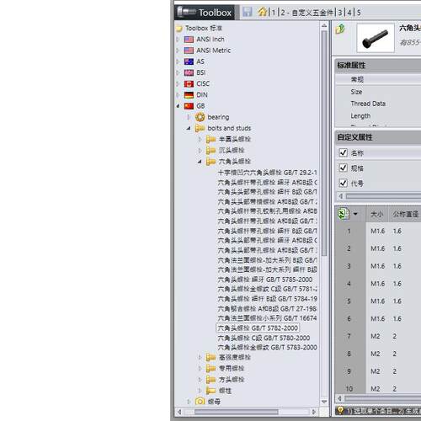The image size is (421, 421).
Task: Click the 高强度螺栓 folder icon
Action: tap(210, 357)
